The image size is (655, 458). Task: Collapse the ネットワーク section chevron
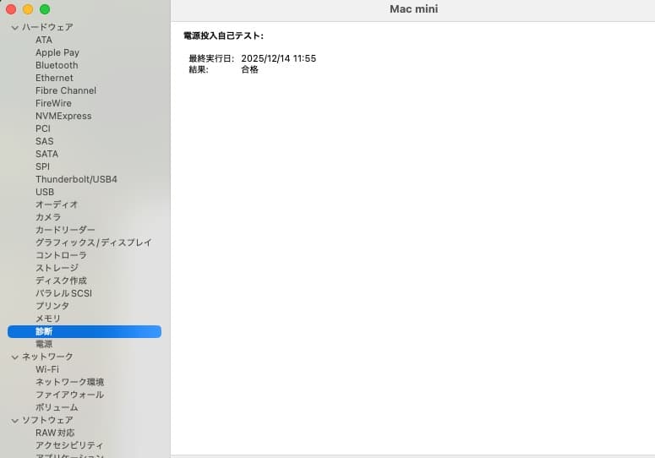15,357
